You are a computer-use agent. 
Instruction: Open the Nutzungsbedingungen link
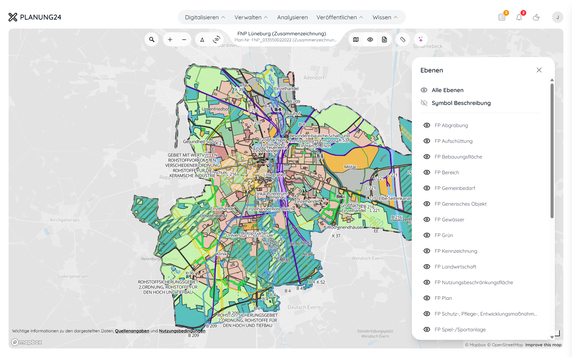coord(182,331)
